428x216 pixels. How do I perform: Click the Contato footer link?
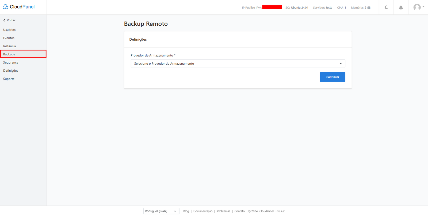[239, 211]
